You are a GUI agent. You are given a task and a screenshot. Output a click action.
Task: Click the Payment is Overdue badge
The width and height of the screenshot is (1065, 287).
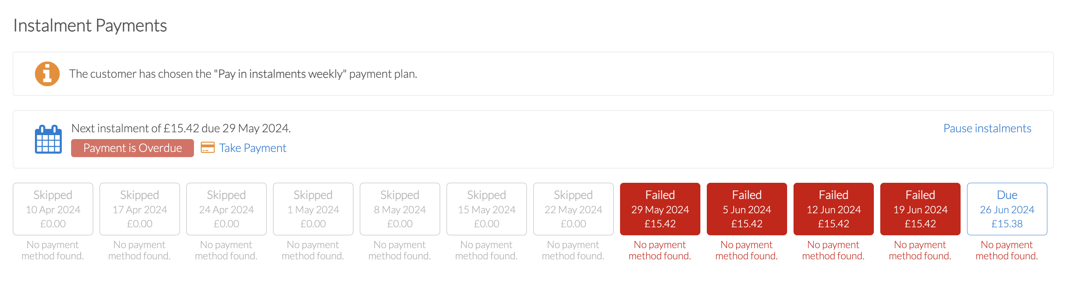pyautogui.click(x=132, y=148)
